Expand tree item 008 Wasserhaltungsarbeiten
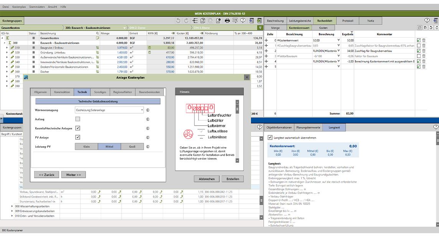This screenshot has width=439, height=237. pyautogui.click(x=12, y=206)
